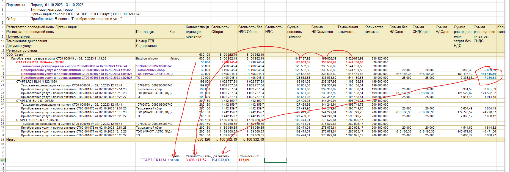Select row header 13

coord(2,55)
